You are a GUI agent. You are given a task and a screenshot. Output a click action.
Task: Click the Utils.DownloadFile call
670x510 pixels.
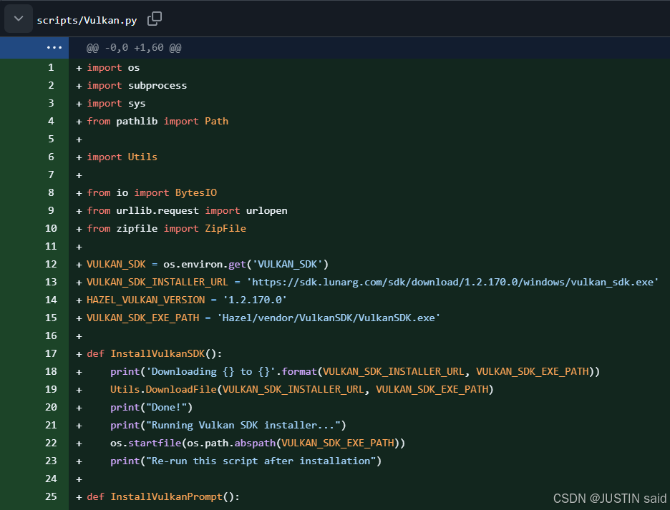(x=163, y=389)
